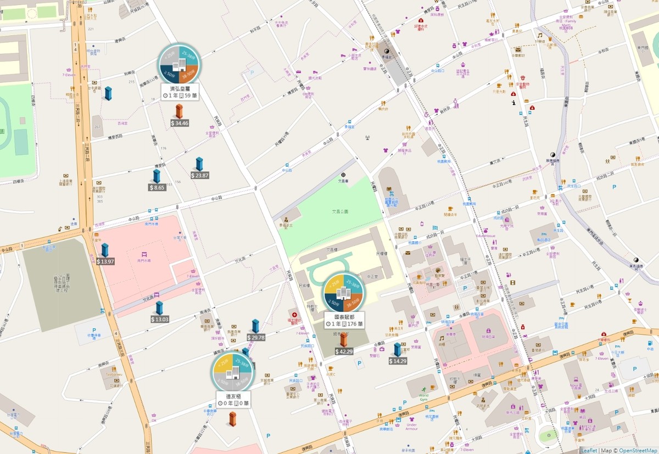Open the Leaflet attribution link
Screen dimensions: 659x454
(x=589, y=450)
